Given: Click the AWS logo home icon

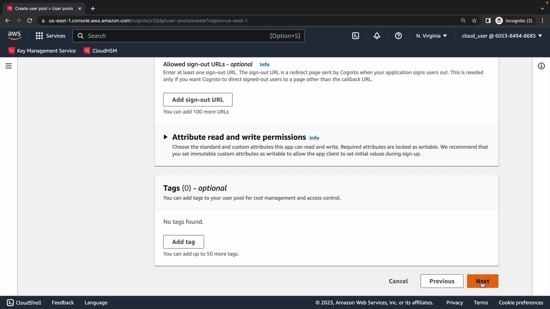Looking at the screenshot, I should click(x=14, y=36).
